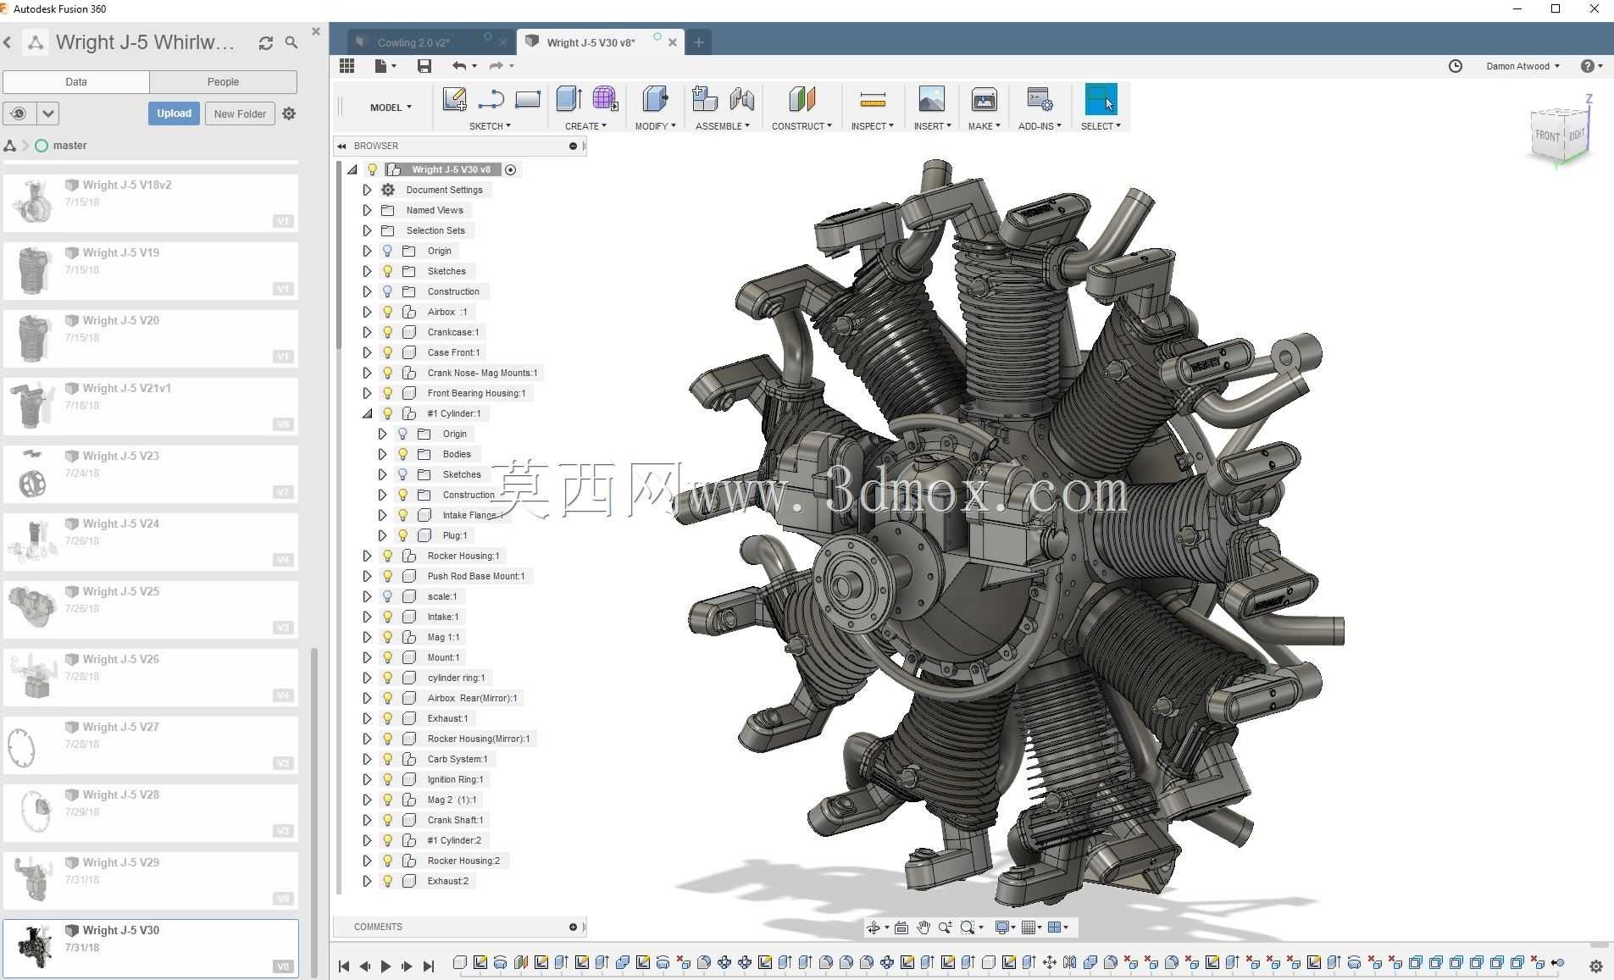
Task: Open the MODIFY menu
Action: [655, 126]
